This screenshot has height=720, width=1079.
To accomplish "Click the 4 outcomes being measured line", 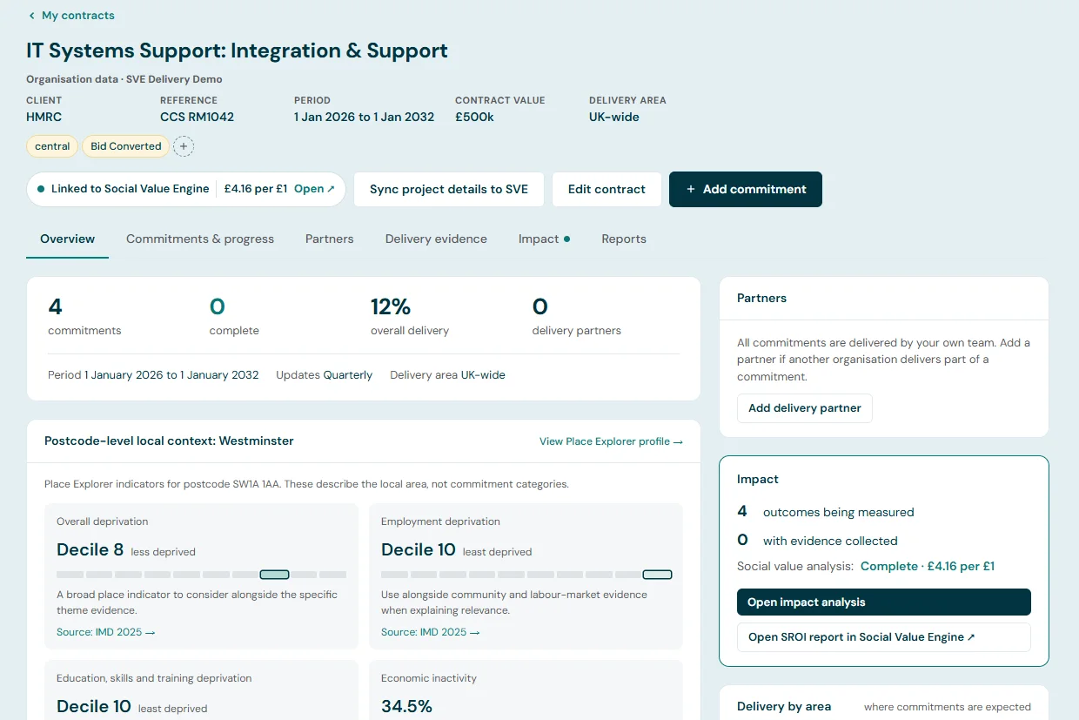I will tap(826, 512).
